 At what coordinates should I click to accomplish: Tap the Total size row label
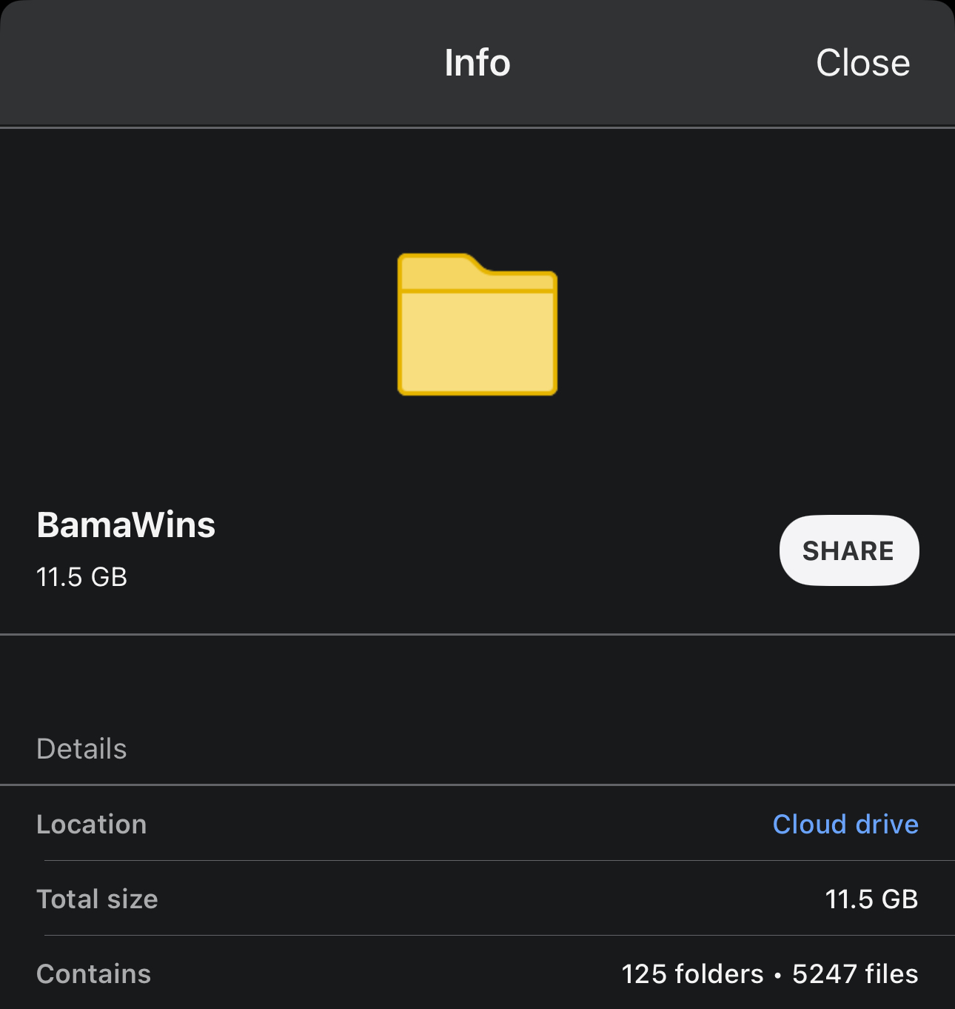[97, 899]
